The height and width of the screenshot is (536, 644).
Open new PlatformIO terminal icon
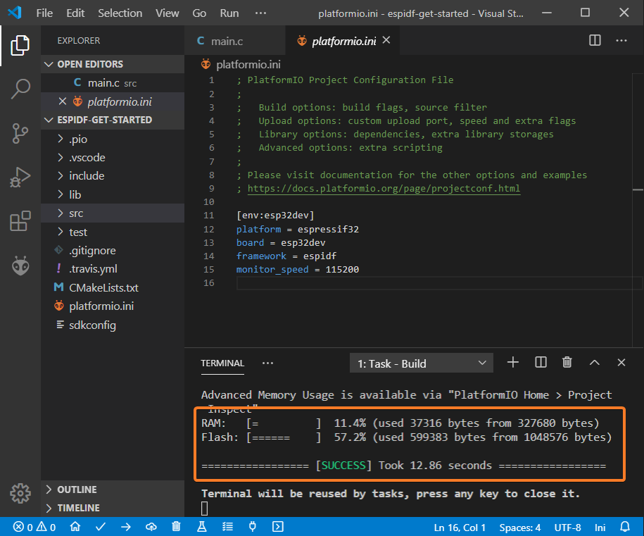pyautogui.click(x=278, y=527)
